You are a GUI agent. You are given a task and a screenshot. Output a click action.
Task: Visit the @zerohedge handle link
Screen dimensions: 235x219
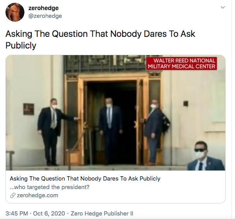click(x=45, y=16)
